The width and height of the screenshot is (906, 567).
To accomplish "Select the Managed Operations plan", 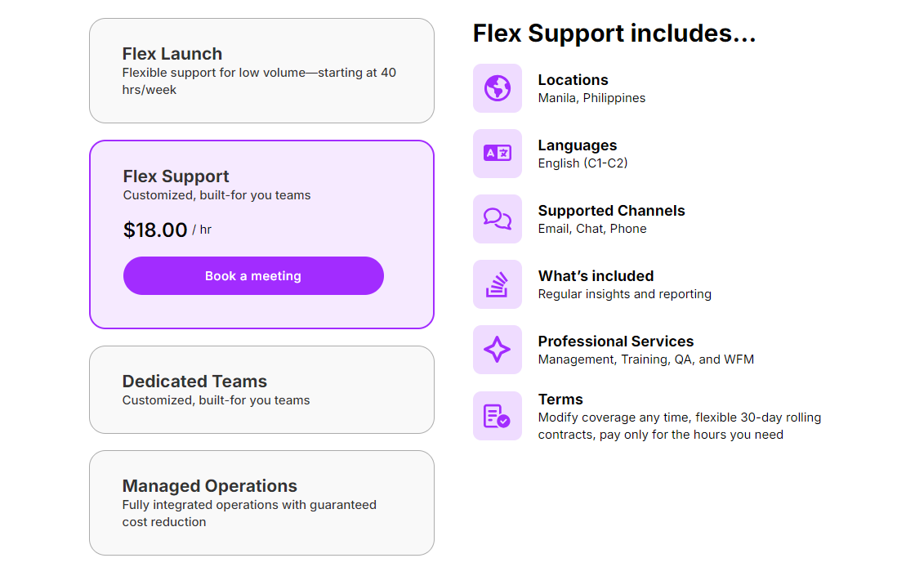I will (261, 502).
